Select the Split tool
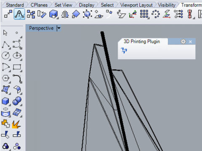The height and width of the screenshot is (151, 202). [17, 134]
